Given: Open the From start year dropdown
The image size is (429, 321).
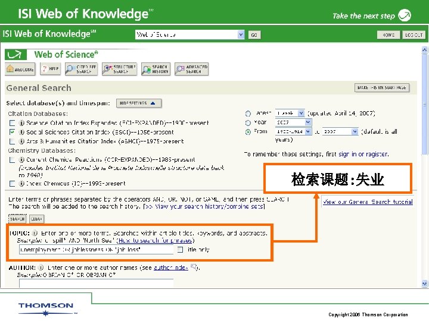Looking at the screenshot, I should click(x=293, y=131).
